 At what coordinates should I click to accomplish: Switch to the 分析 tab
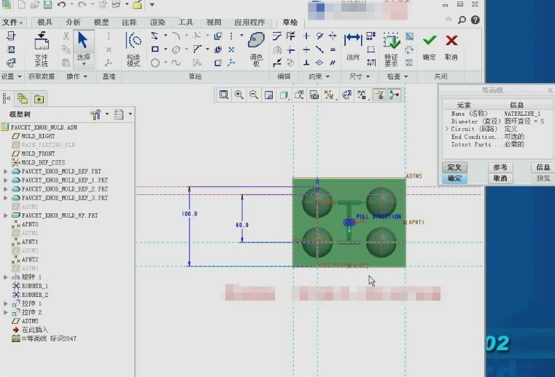pos(73,23)
